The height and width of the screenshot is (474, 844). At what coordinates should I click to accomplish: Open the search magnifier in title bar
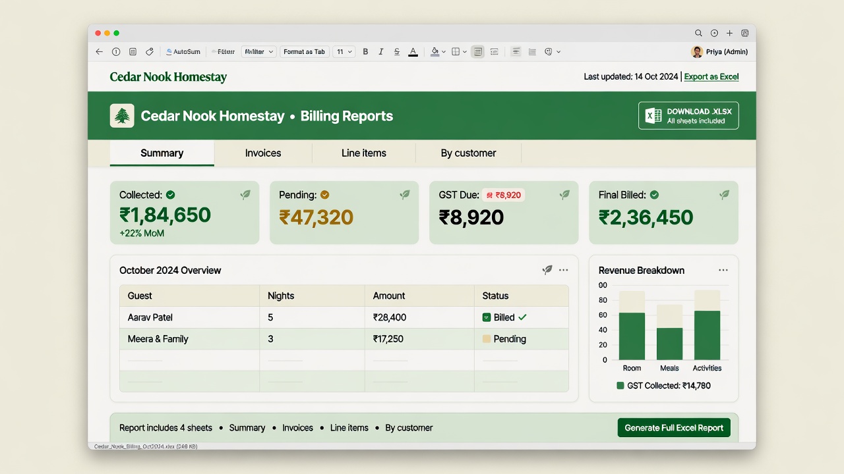(699, 33)
